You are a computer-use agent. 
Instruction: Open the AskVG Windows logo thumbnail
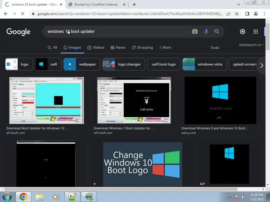pos(220,100)
